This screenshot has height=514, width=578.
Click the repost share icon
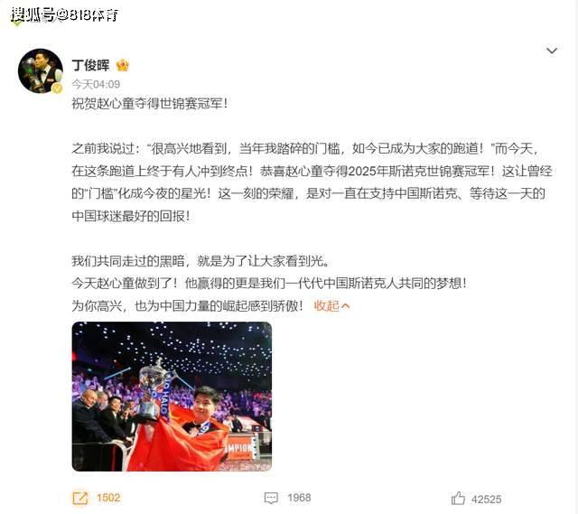tap(80, 498)
